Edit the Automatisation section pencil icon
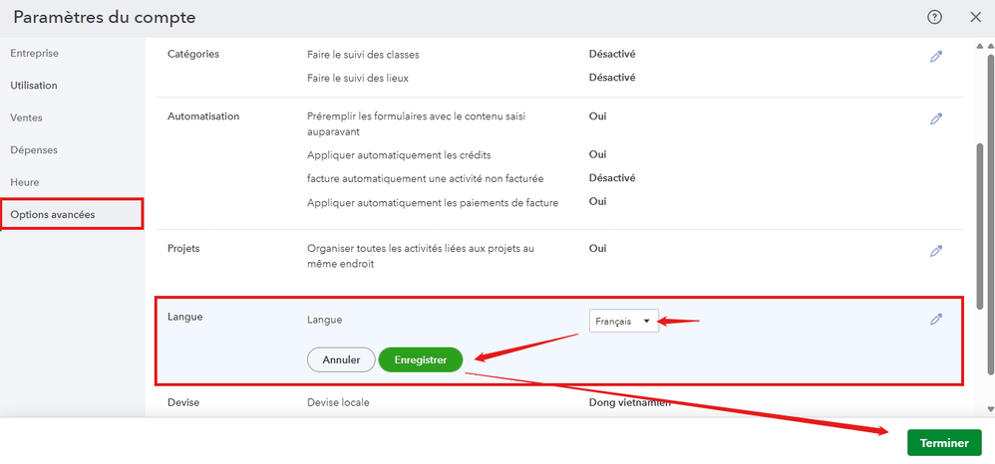Screen dimensions: 995x464 pos(936,118)
